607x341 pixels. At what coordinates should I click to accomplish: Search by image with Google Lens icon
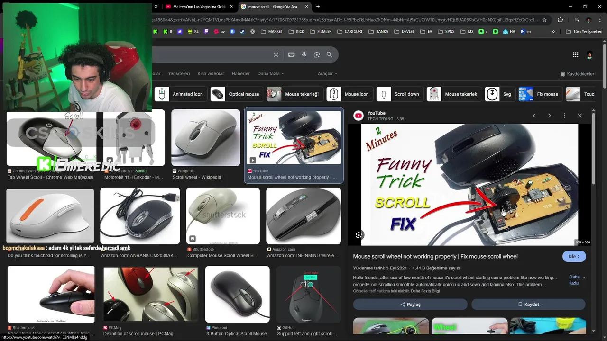[317, 54]
